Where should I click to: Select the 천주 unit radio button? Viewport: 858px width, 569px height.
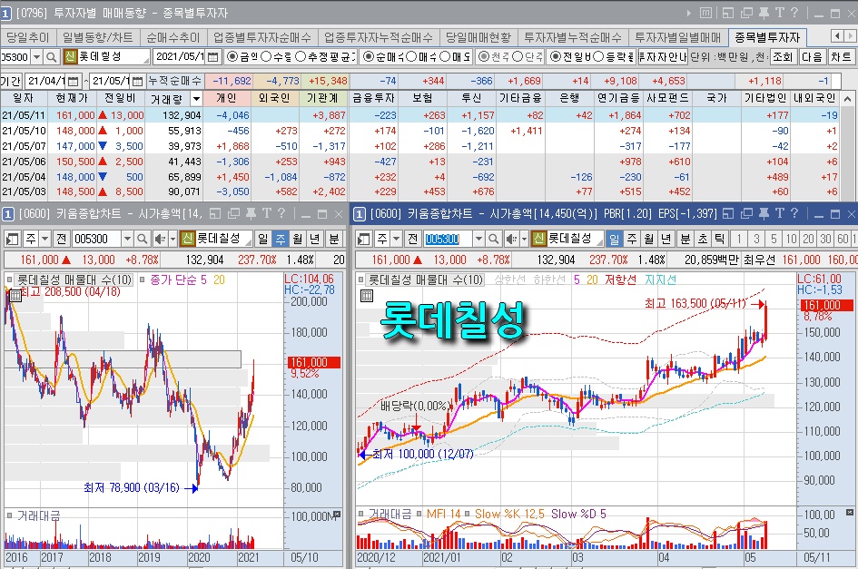click(484, 56)
